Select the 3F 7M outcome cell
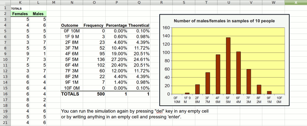This screenshot has height=126, width=307. point(72,48)
